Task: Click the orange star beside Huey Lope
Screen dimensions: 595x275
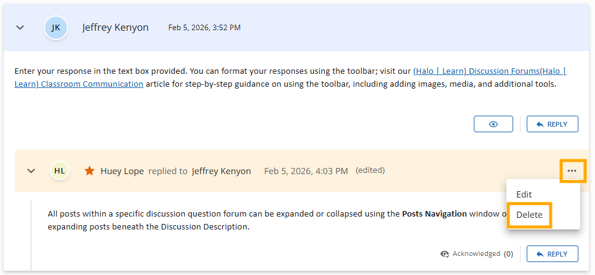Action: tap(89, 170)
